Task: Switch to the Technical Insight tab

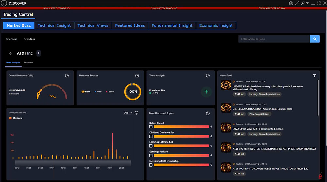Action: (x=54, y=25)
